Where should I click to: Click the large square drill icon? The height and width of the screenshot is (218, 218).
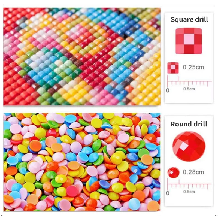(189, 41)
